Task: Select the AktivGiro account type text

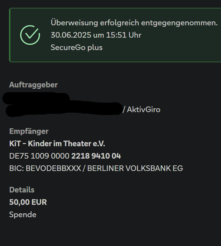Action: click(144, 110)
